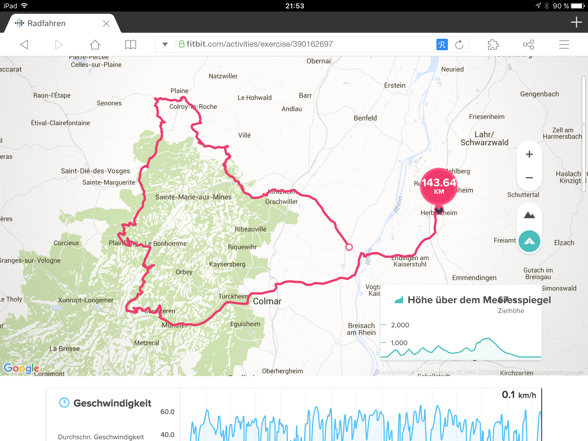This screenshot has width=588, height=441.
Task: Zoom out on the map
Action: coord(529,178)
